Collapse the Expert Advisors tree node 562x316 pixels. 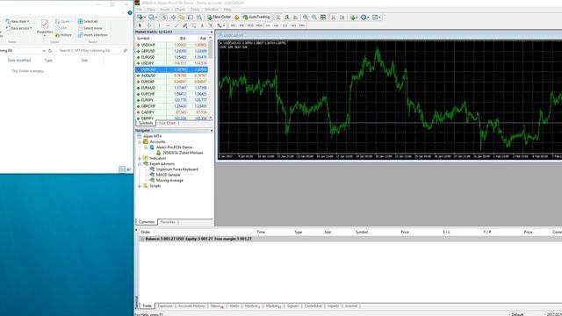(x=140, y=164)
